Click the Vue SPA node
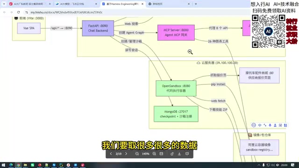Viewport: 299px width, 168px height. click(29, 28)
